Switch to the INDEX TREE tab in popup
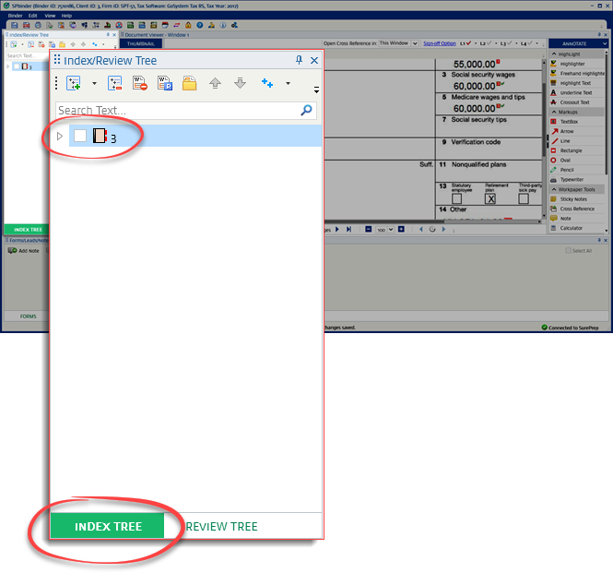Screen dimensions: 613x573 108,526
